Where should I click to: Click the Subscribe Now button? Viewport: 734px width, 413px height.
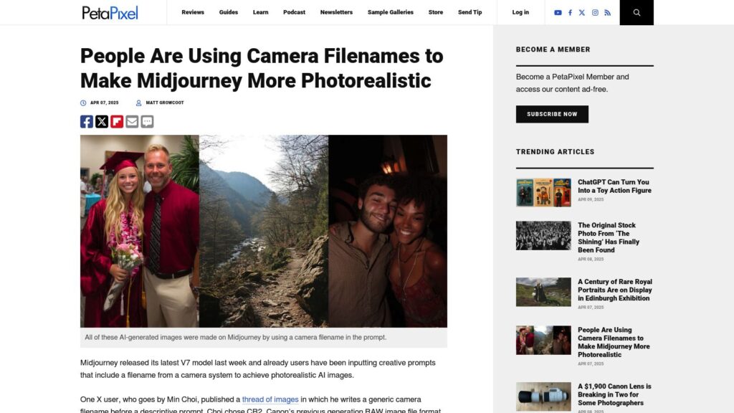point(553,114)
